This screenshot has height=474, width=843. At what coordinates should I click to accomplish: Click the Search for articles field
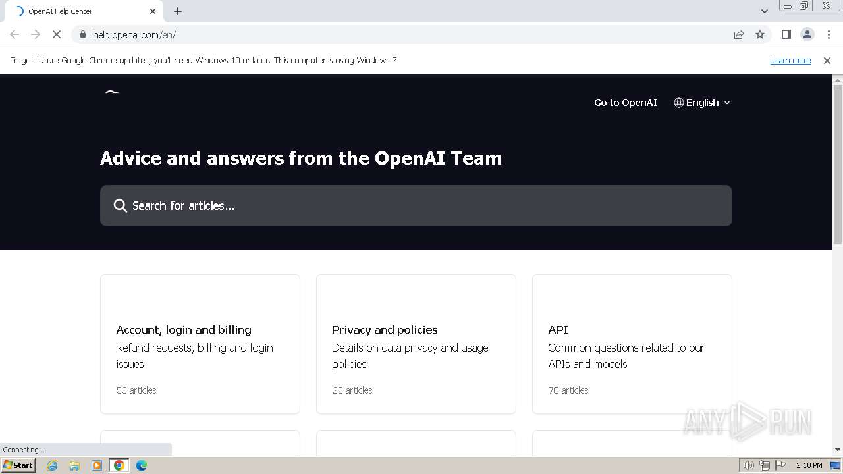coord(421,206)
